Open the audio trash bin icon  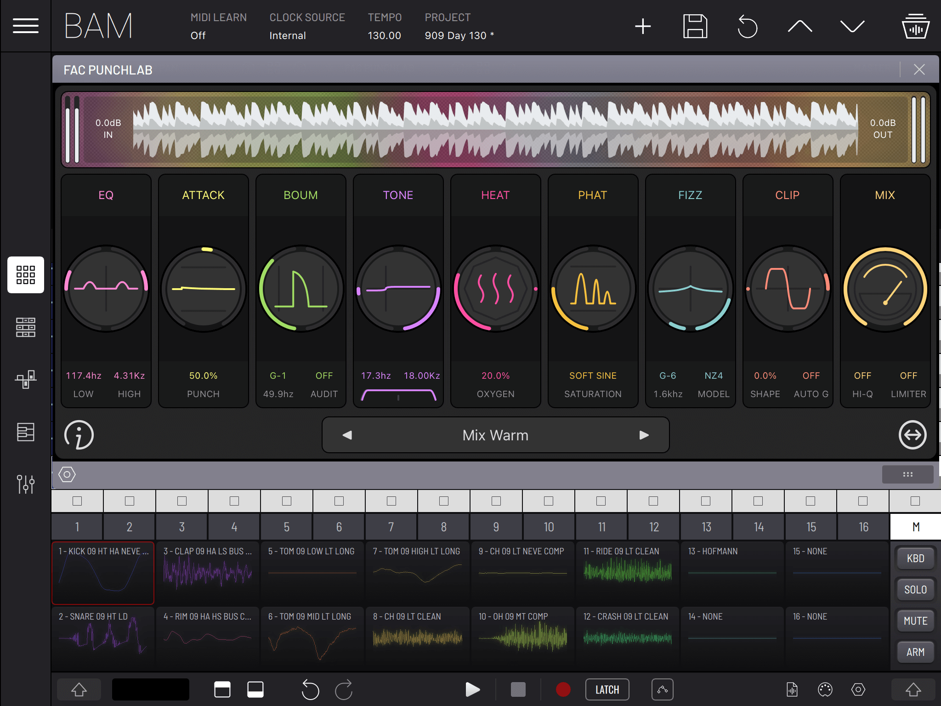tap(915, 26)
